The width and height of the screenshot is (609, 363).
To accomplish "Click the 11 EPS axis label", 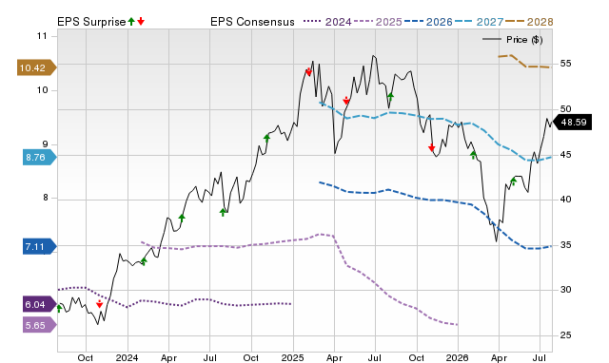I will tap(42, 36).
